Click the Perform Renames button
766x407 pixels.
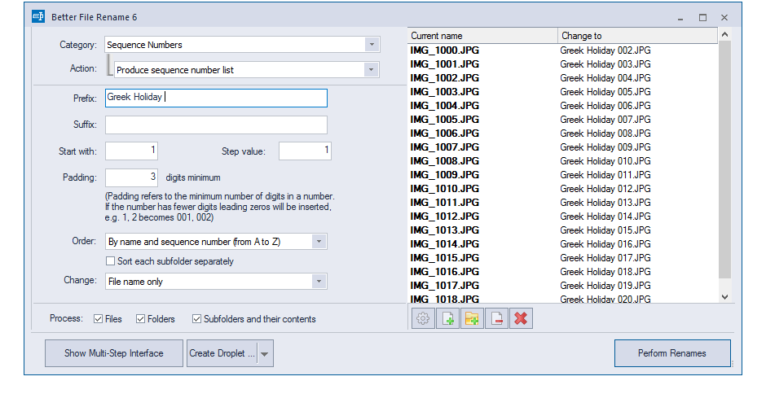(x=672, y=353)
